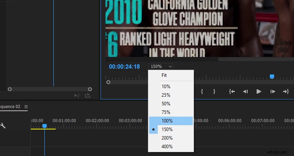
Task: Select 100% zoom option
Action: pos(171,121)
